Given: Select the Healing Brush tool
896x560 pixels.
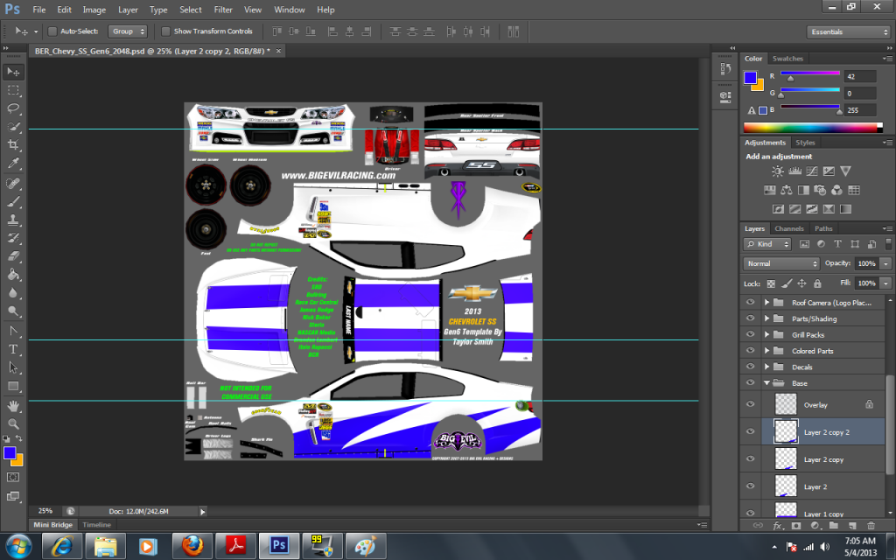Looking at the screenshot, I should pyautogui.click(x=13, y=184).
